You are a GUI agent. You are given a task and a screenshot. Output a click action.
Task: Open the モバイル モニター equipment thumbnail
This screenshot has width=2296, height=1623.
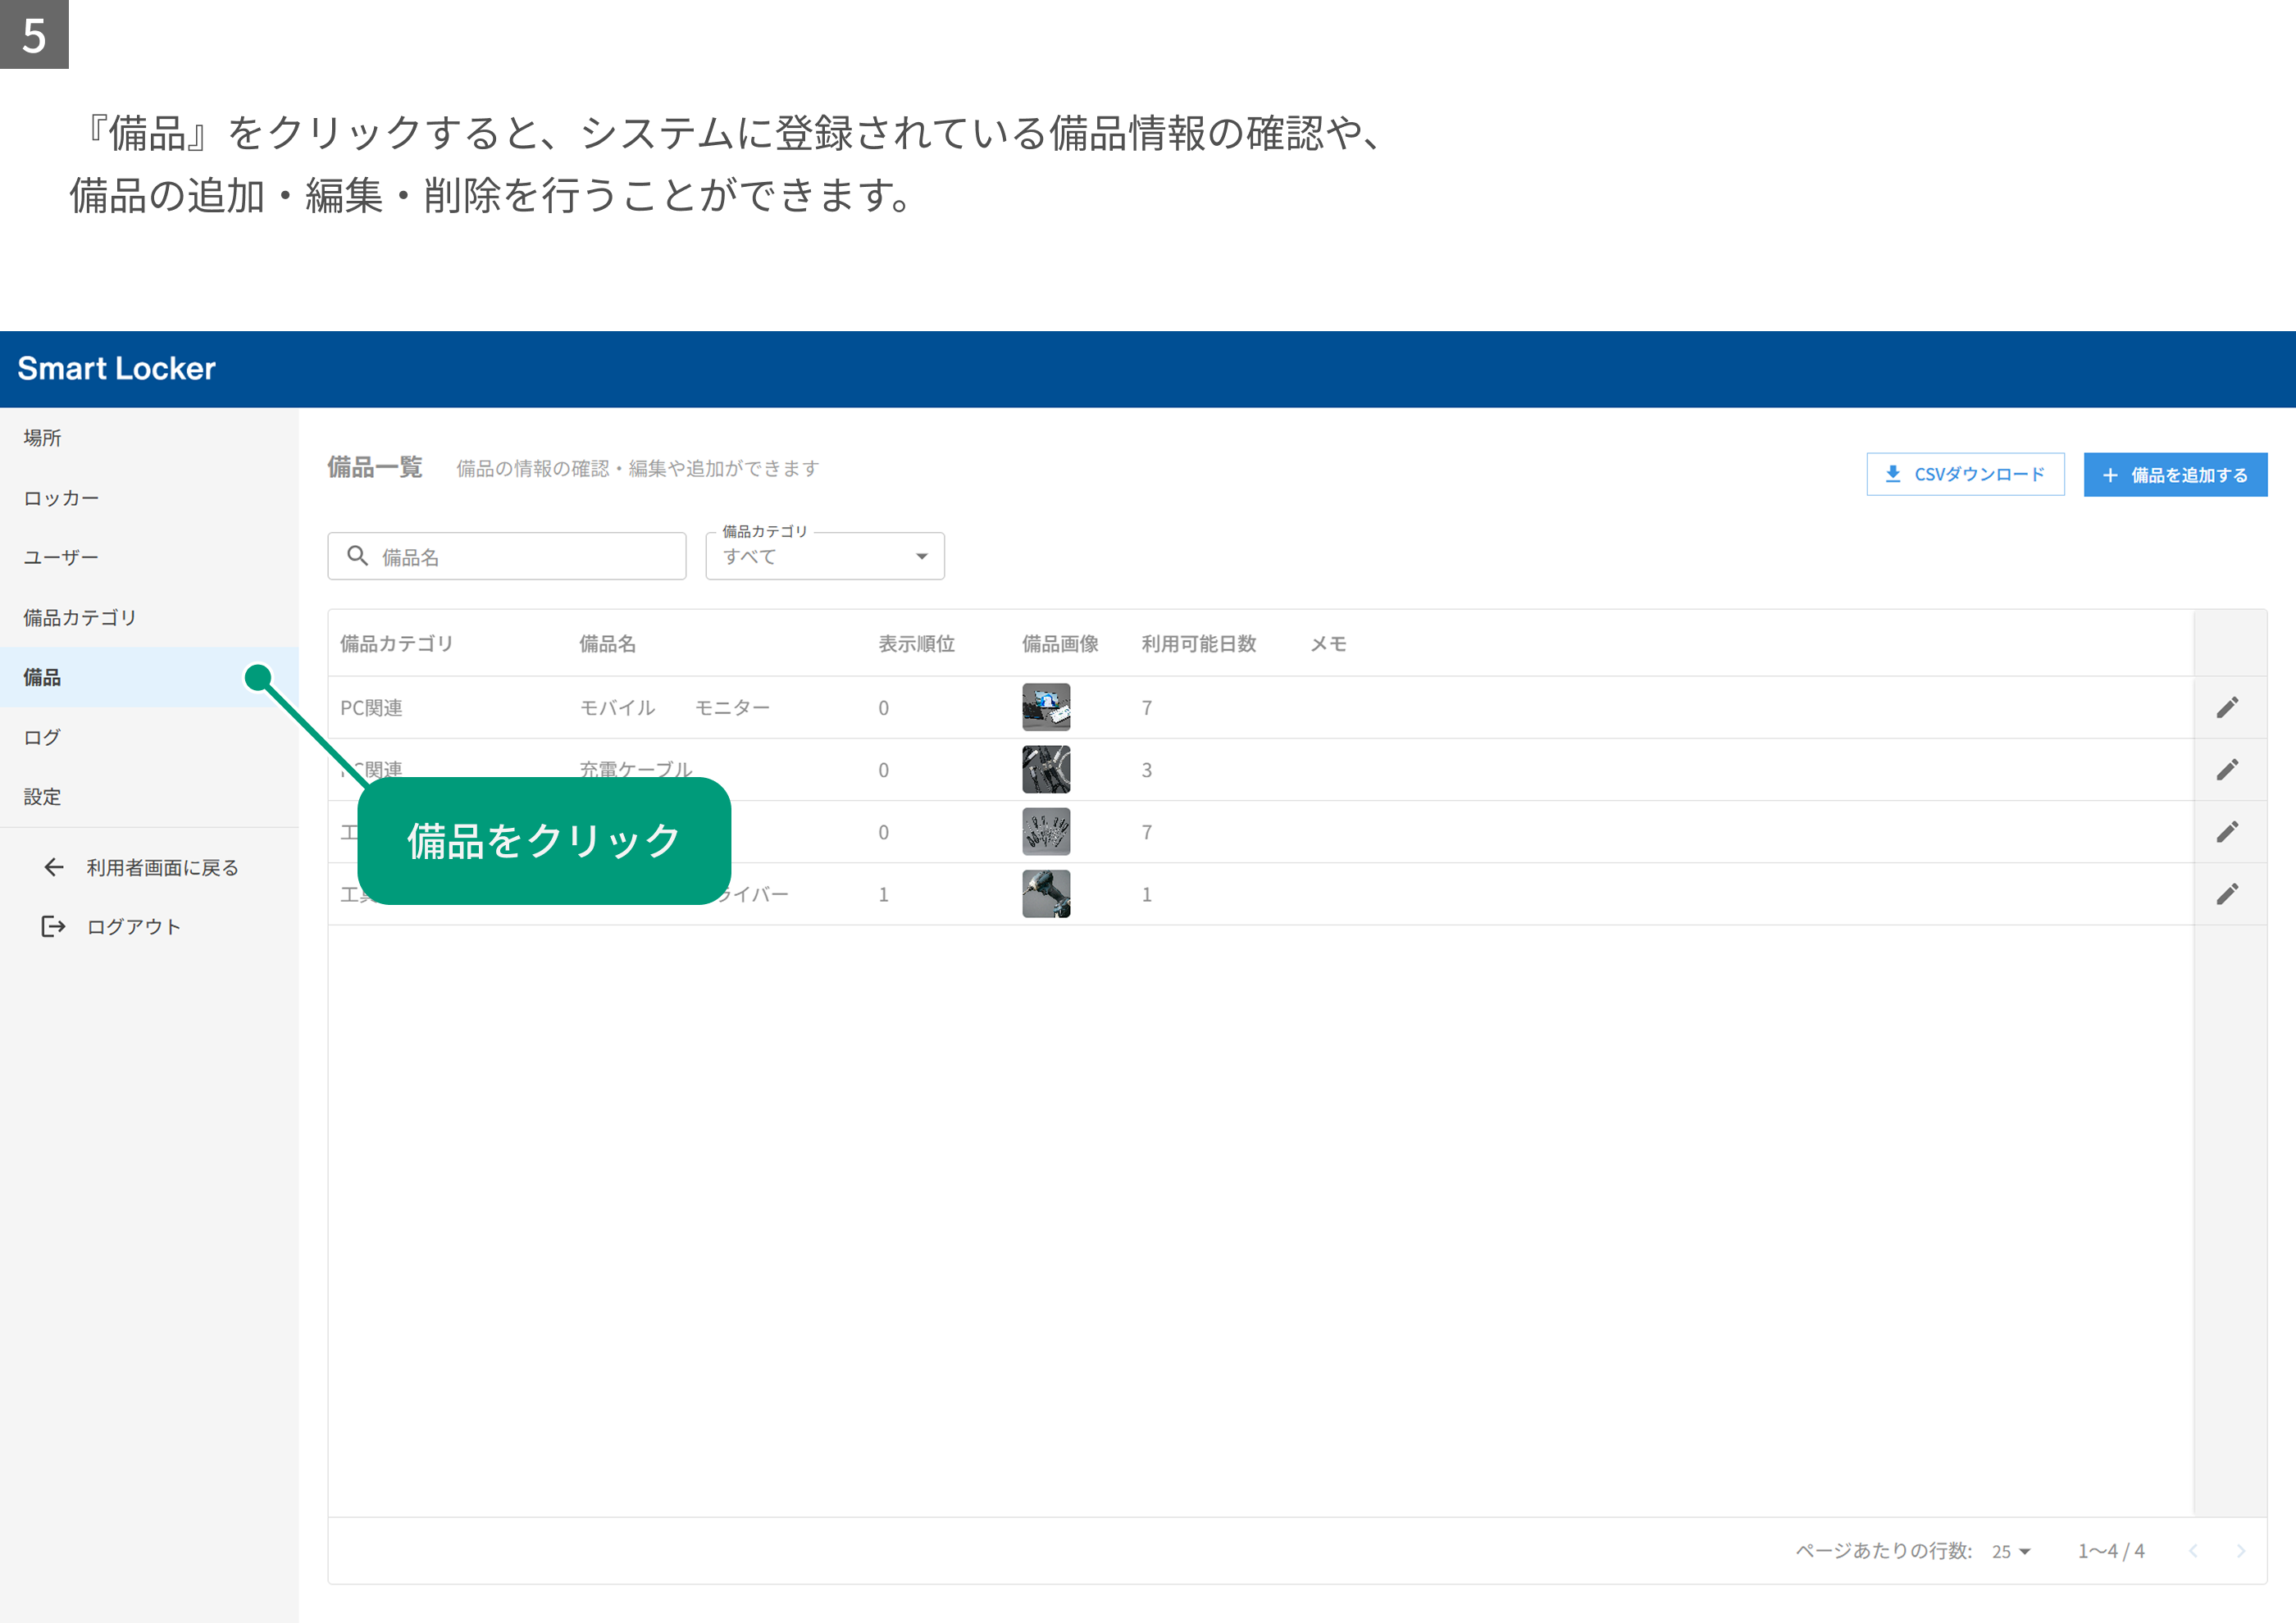[1046, 707]
